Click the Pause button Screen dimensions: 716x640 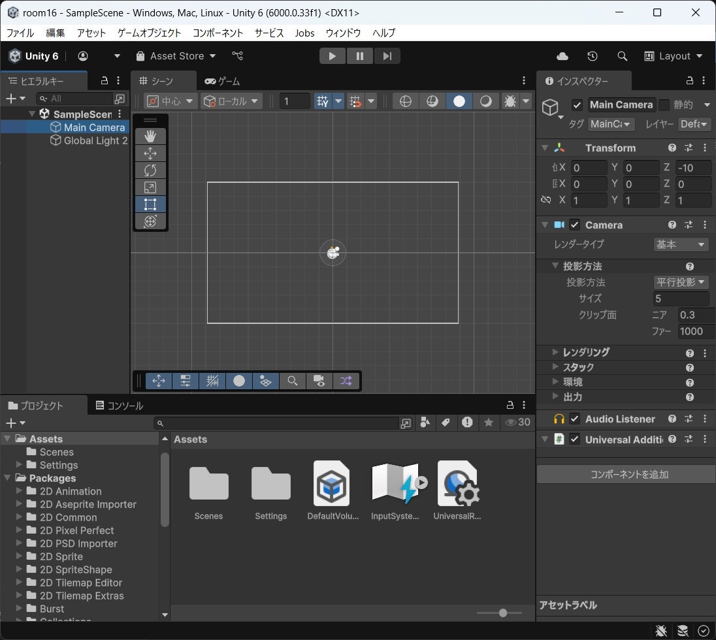pos(360,56)
